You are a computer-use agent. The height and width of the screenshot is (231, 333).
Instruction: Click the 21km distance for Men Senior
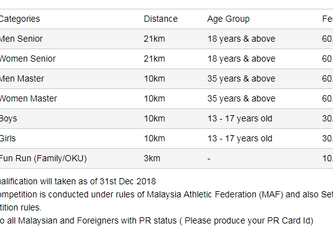(155, 39)
